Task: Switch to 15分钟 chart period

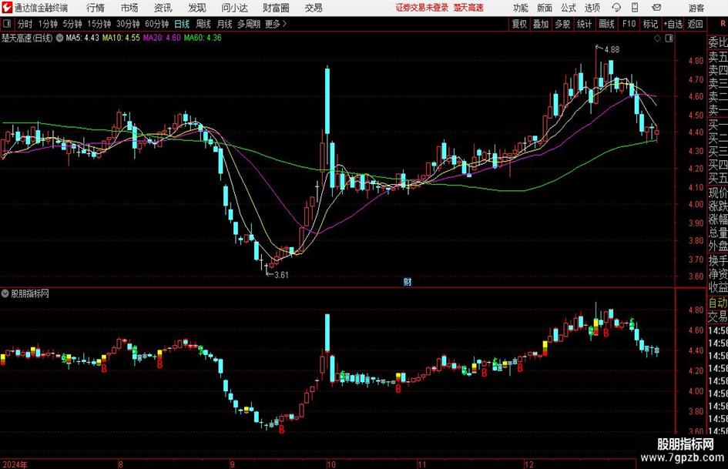Action: (x=99, y=24)
